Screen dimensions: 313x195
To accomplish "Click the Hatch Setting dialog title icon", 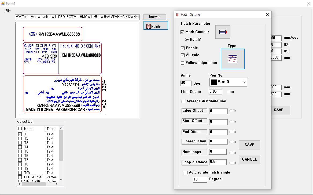I will coord(177,15).
